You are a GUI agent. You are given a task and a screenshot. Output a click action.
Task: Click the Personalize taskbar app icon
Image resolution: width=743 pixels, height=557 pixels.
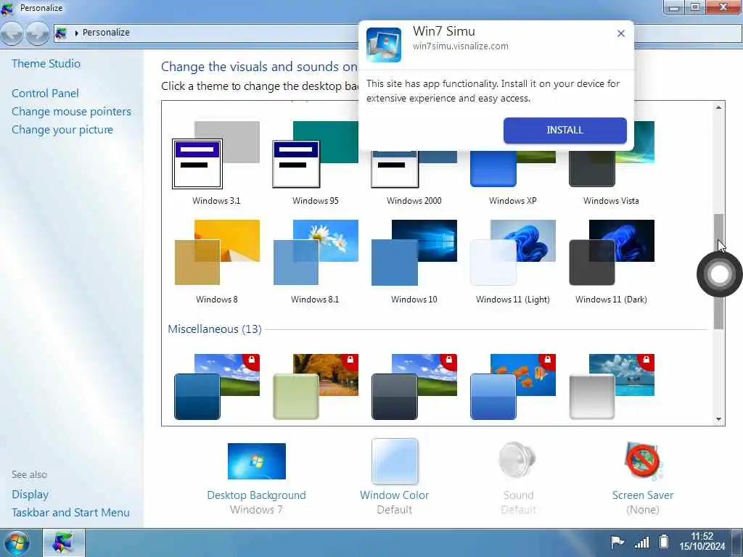click(x=64, y=542)
